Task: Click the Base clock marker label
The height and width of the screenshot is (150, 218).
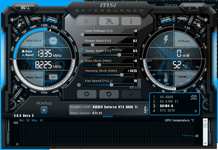Action: tap(27, 51)
